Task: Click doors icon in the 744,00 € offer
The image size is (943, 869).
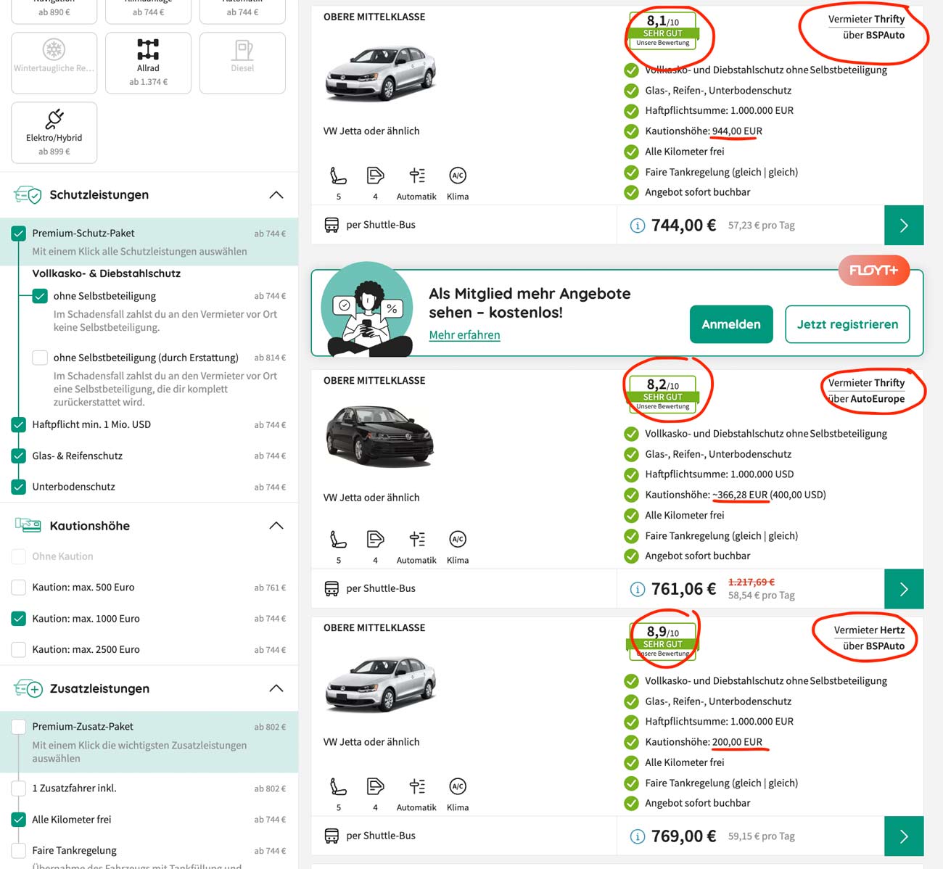Action: click(375, 176)
